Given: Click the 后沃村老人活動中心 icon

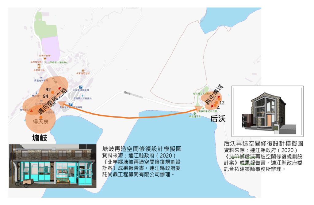Looking at the screenshot, I should [204, 91].
